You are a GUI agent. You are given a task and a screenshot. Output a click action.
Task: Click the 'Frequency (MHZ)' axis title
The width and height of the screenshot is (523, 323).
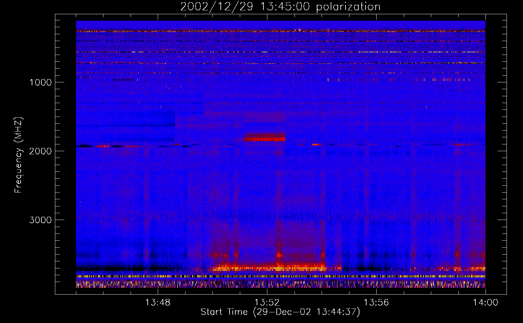(x=19, y=155)
